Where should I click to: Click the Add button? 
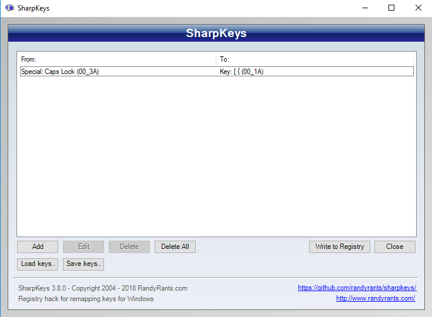[38, 247]
